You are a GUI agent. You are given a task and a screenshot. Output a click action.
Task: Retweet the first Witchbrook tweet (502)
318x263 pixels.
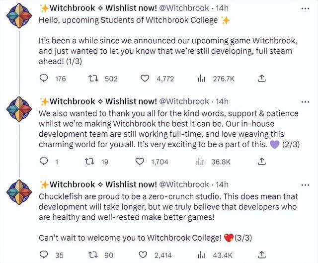point(92,78)
